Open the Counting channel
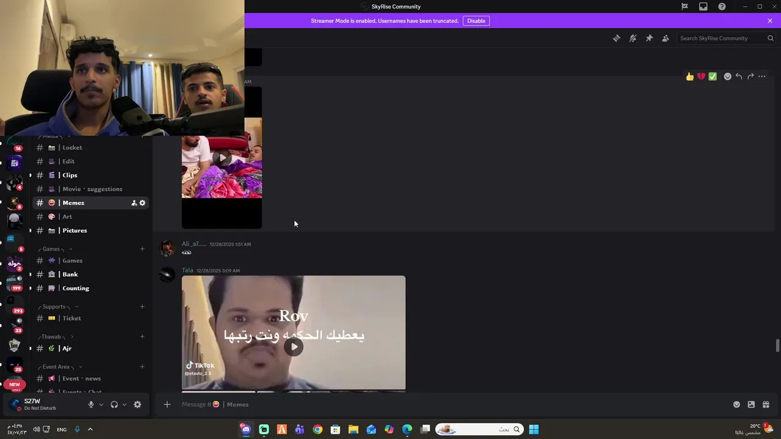Image resolution: width=781 pixels, height=439 pixels. coord(91,288)
